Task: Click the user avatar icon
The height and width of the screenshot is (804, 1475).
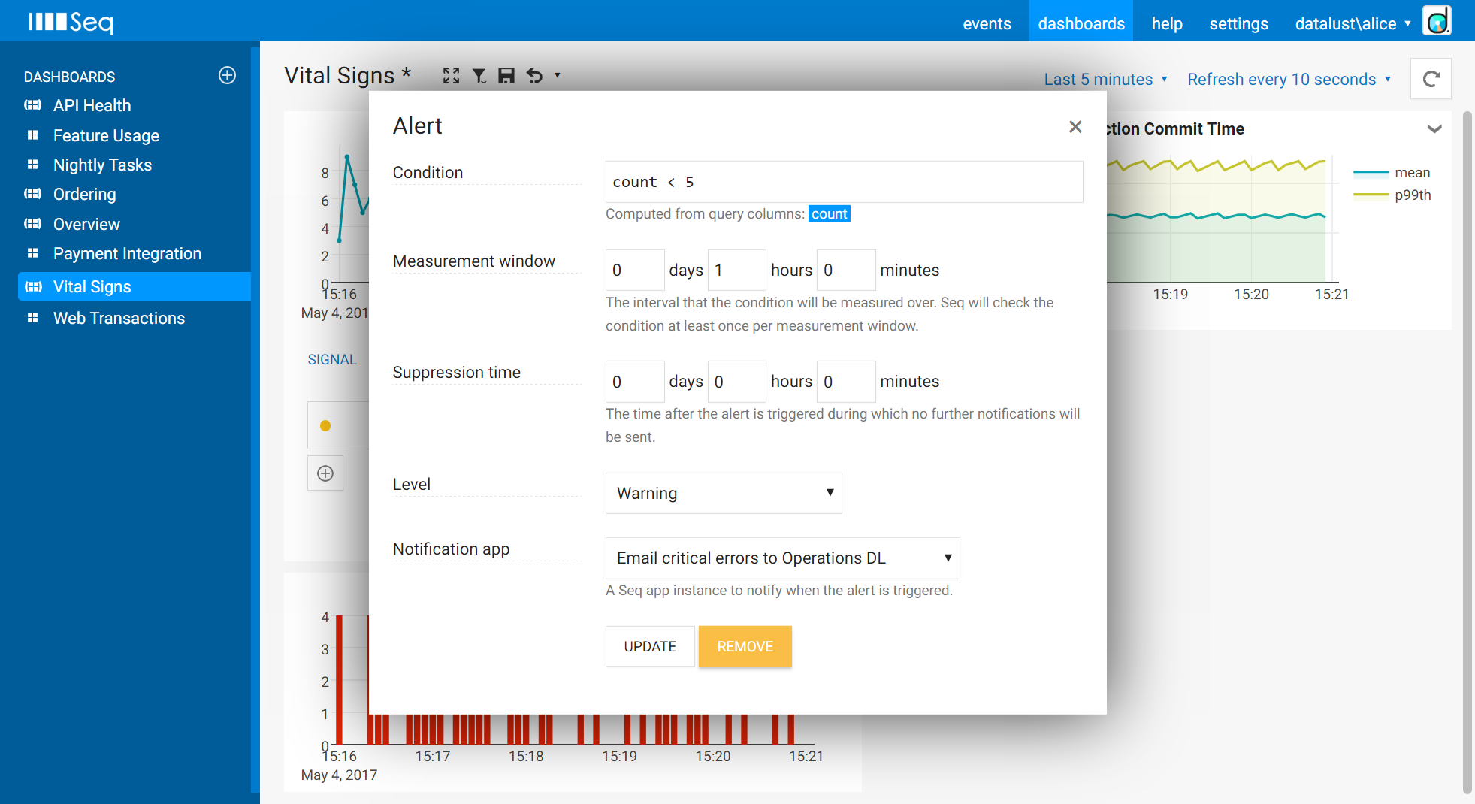Action: (x=1437, y=21)
